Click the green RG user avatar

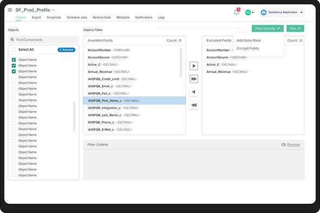[248, 12]
